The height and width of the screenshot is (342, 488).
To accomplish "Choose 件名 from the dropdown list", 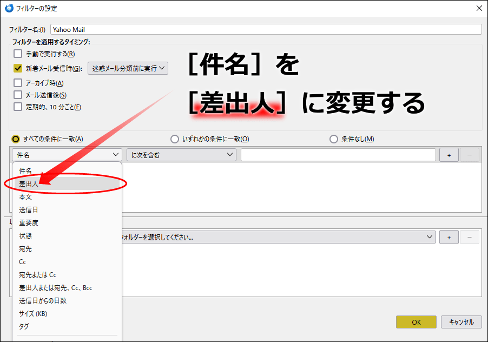I will 67,170.
